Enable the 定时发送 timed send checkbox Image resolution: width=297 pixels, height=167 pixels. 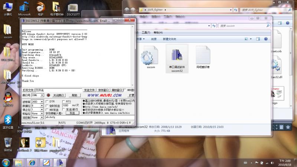(47, 106)
